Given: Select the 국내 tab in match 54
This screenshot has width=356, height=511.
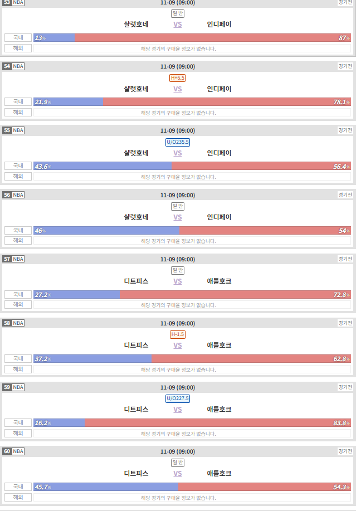Looking at the screenshot, I should tap(18, 101).
